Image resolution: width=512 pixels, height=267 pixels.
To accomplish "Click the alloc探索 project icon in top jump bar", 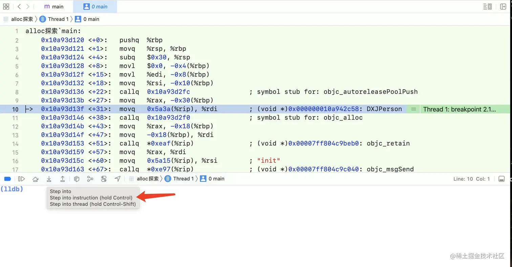I will [x=6, y=19].
